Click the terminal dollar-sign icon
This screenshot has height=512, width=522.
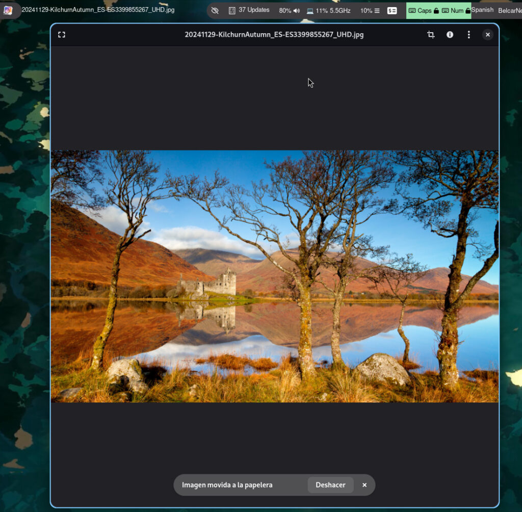(x=392, y=10)
